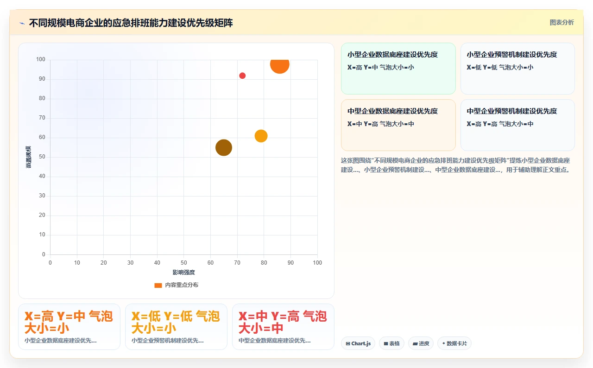The height and width of the screenshot is (368, 593).
Task: Click the yellow-orange bubble near 60
Action: pyautogui.click(x=261, y=136)
